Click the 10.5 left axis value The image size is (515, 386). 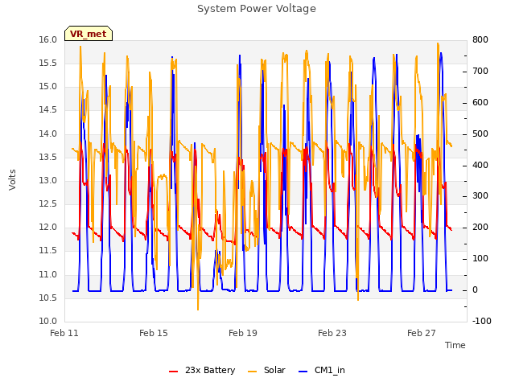48,298
